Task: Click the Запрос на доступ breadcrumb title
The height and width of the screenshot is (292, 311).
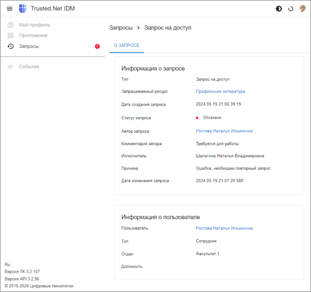Action: click(x=168, y=28)
